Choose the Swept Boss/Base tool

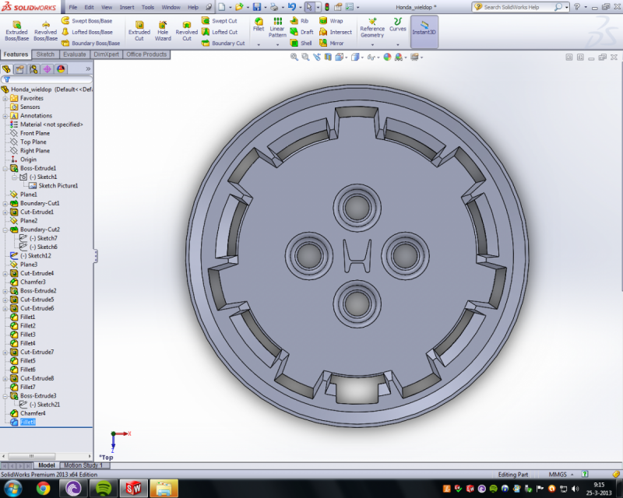click(x=87, y=21)
